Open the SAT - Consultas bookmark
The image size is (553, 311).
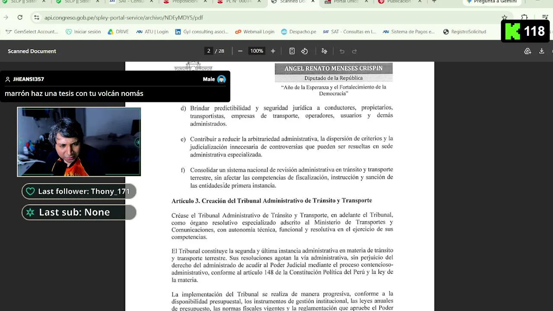350,32
